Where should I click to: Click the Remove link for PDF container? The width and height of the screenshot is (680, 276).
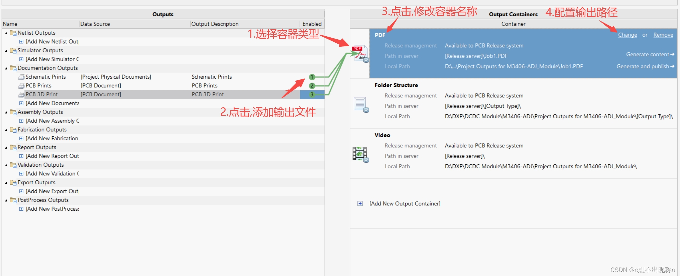tap(663, 35)
